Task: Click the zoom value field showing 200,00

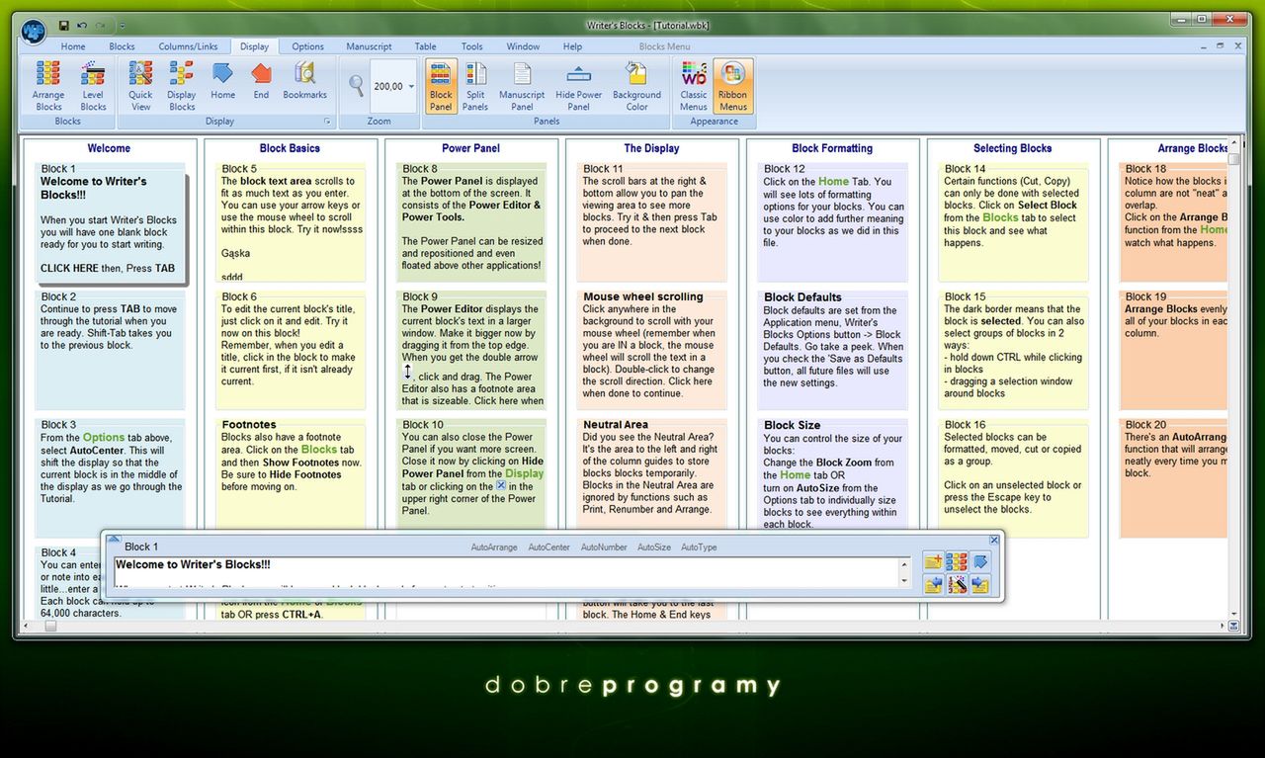Action: pos(387,87)
